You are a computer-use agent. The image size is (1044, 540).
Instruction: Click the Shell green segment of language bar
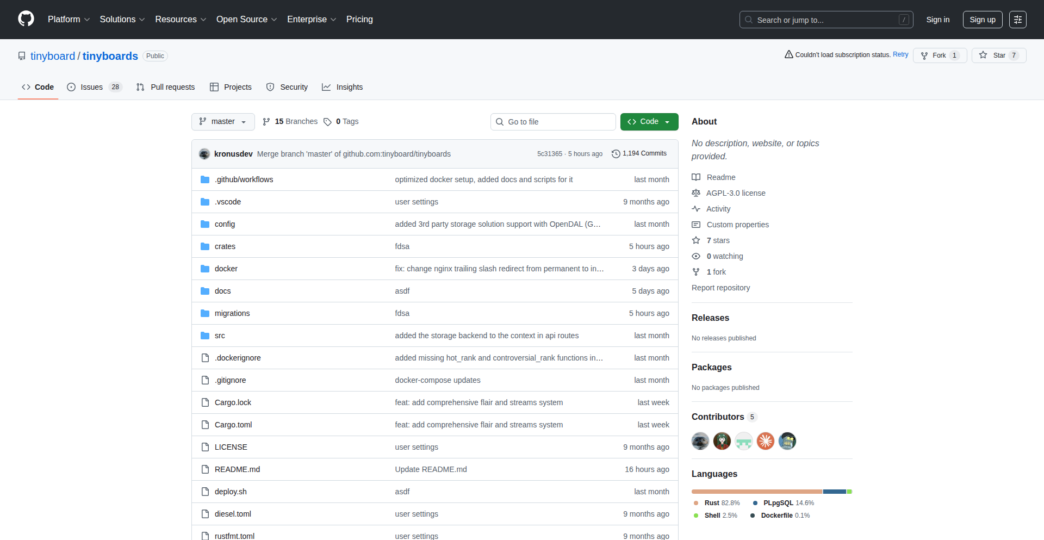point(849,492)
